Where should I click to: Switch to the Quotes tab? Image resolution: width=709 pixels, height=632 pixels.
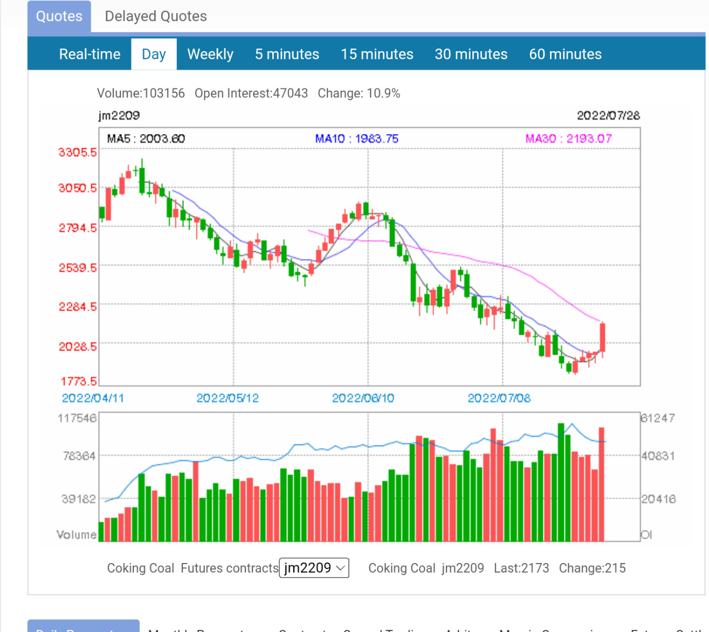(59, 16)
